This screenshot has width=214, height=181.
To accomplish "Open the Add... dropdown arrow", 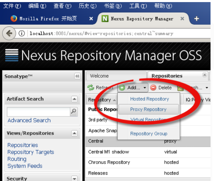I will tap(145, 88).
